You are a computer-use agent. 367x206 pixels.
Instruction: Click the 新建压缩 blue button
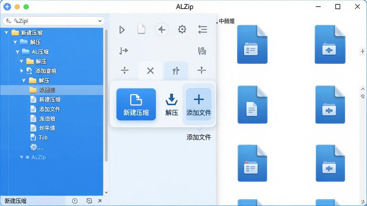point(136,104)
